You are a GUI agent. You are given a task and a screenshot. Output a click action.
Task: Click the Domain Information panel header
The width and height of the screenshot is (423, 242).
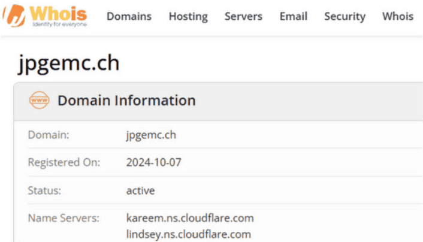126,100
